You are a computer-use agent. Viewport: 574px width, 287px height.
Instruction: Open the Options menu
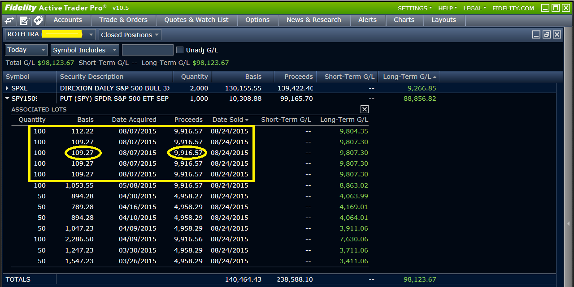tap(257, 20)
